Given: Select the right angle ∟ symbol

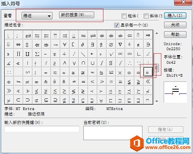Looking at the screenshot, I should pyautogui.click(x=139, y=54).
